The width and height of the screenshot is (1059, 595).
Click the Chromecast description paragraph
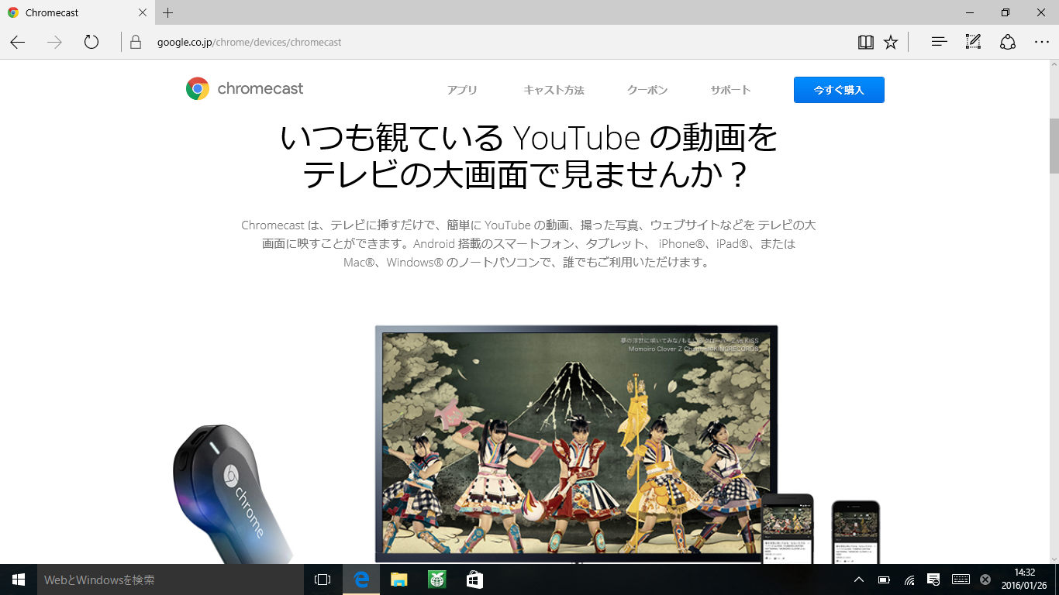coord(529,244)
